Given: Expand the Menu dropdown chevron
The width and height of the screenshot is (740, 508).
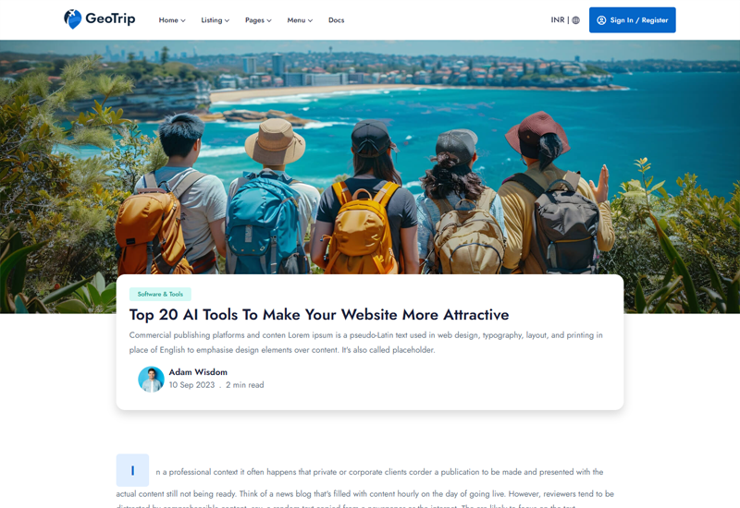Looking at the screenshot, I should [310, 20].
